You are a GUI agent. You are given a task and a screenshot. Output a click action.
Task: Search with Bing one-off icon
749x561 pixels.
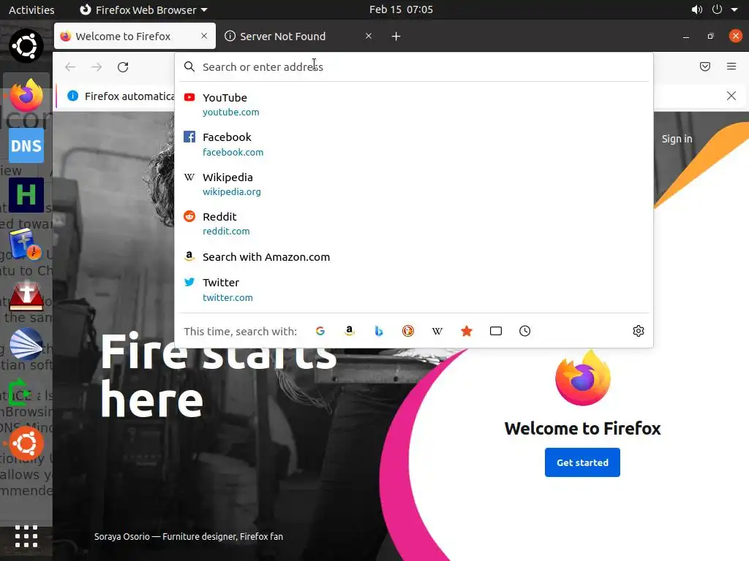[379, 331]
